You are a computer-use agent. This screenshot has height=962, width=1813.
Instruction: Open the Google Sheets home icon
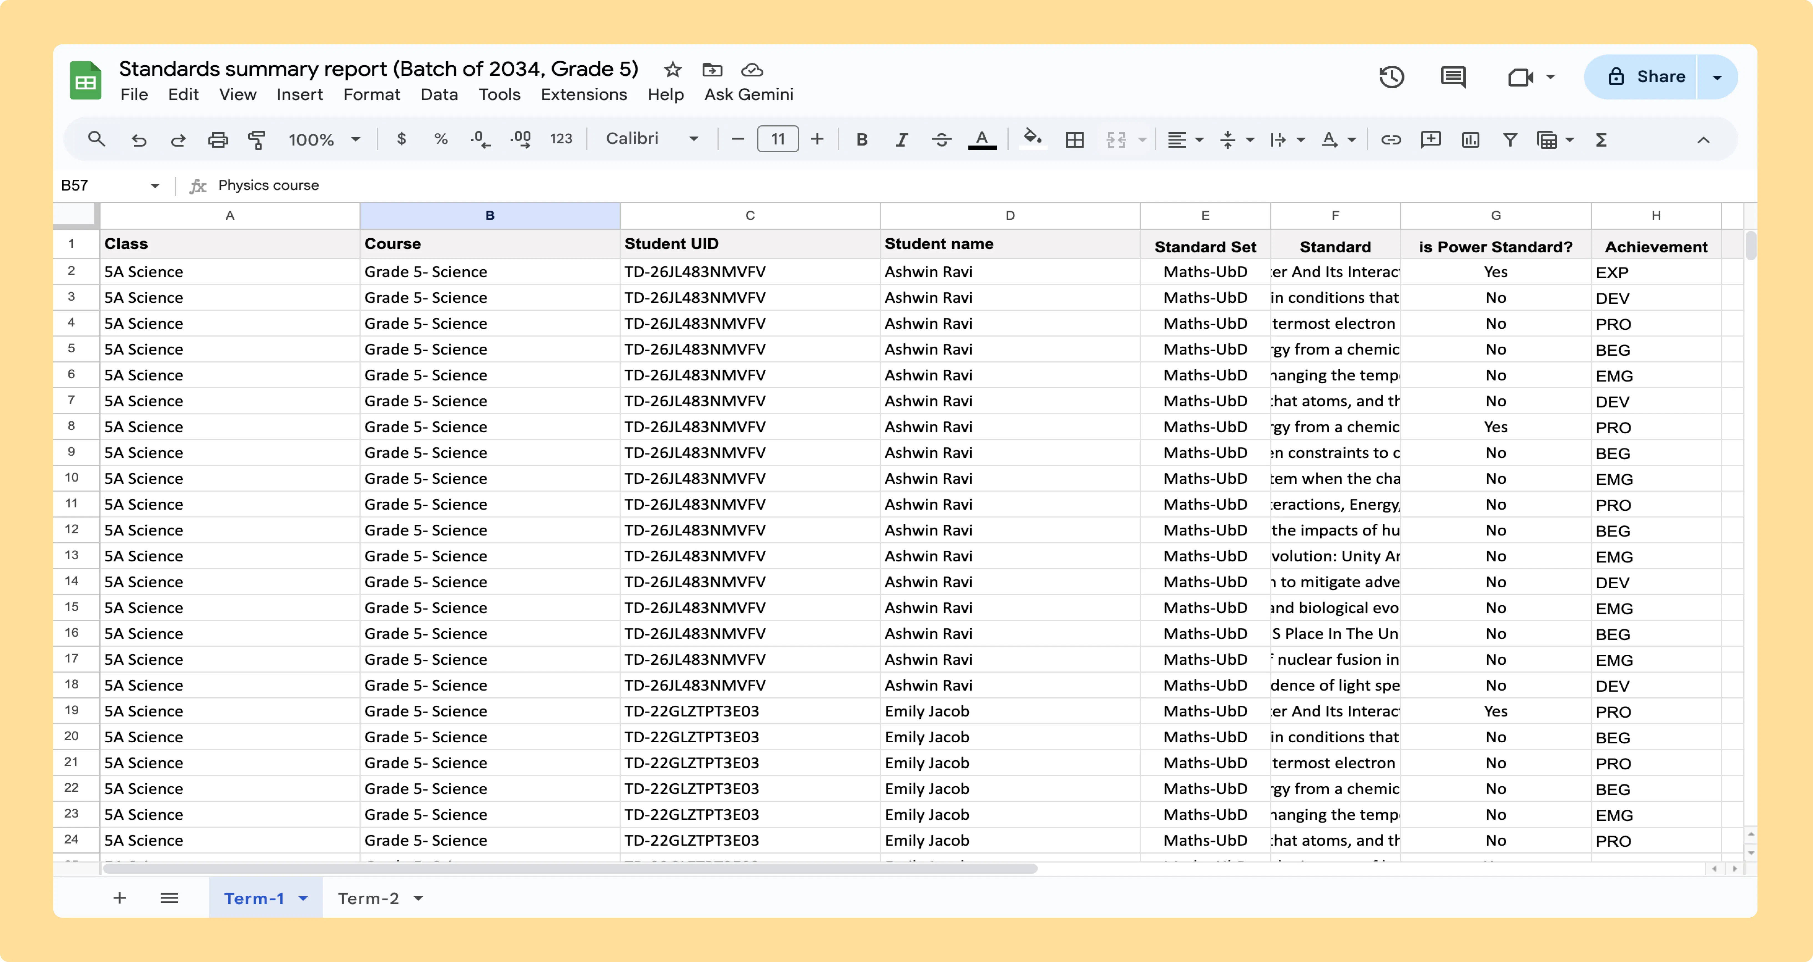(86, 80)
